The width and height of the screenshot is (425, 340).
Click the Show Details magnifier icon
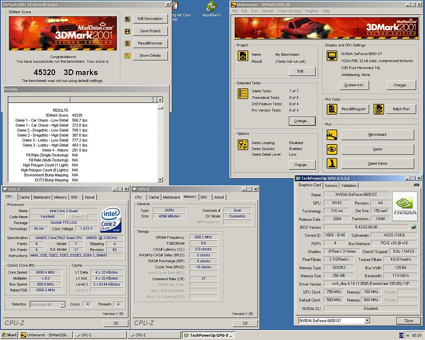point(127,56)
